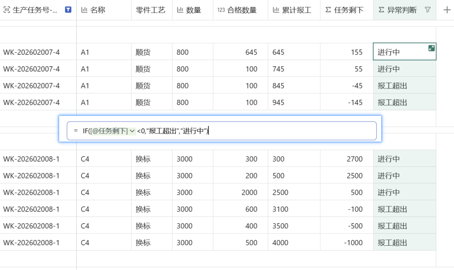This screenshot has width=454, height=270.
Task: Click 累计报工 cell showing 4000
Action: (294, 242)
